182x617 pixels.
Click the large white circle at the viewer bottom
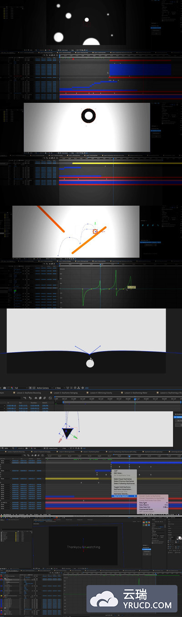[x=91, y=42]
